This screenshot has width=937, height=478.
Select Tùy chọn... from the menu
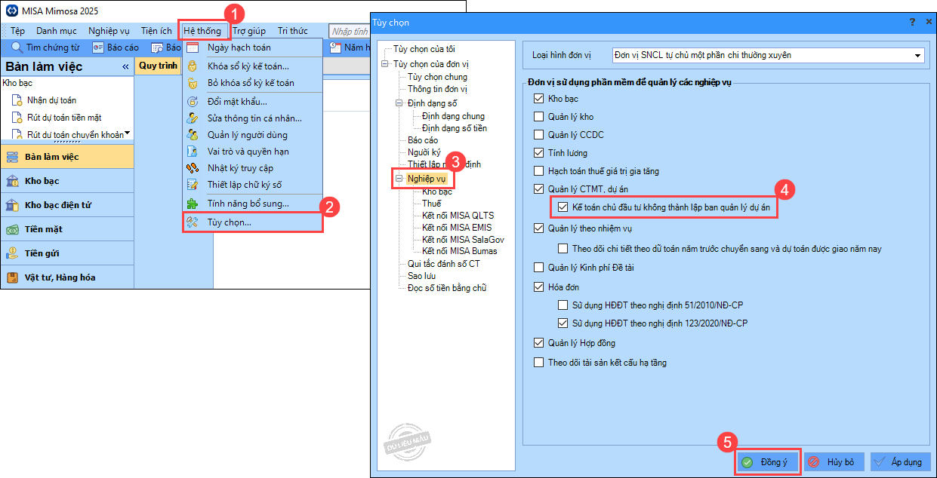pyautogui.click(x=229, y=222)
